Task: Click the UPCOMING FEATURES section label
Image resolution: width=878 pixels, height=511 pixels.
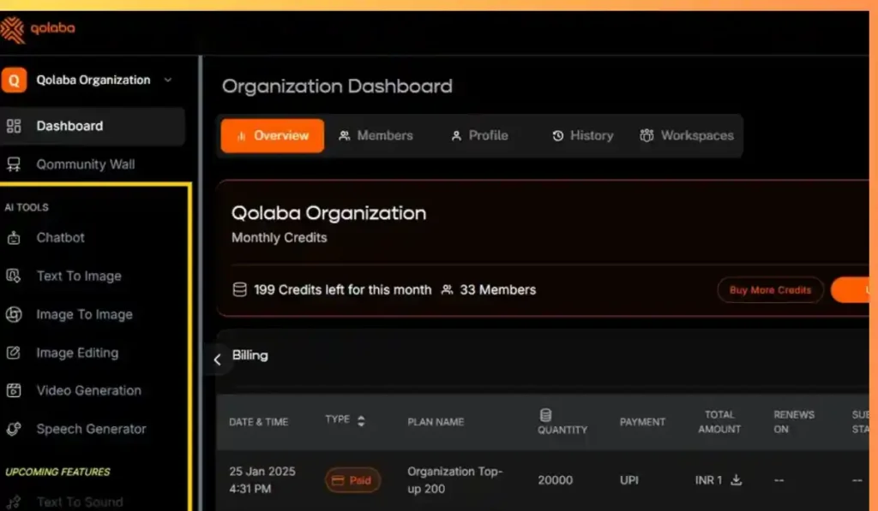Action: pos(57,472)
